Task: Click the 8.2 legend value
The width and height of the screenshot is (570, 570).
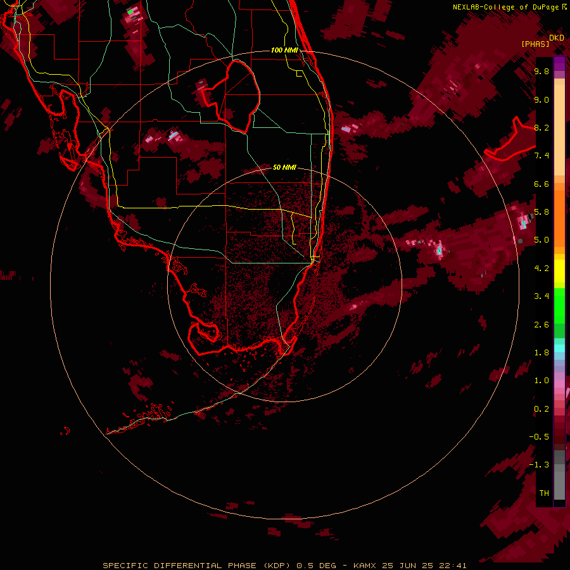Action: pos(541,127)
